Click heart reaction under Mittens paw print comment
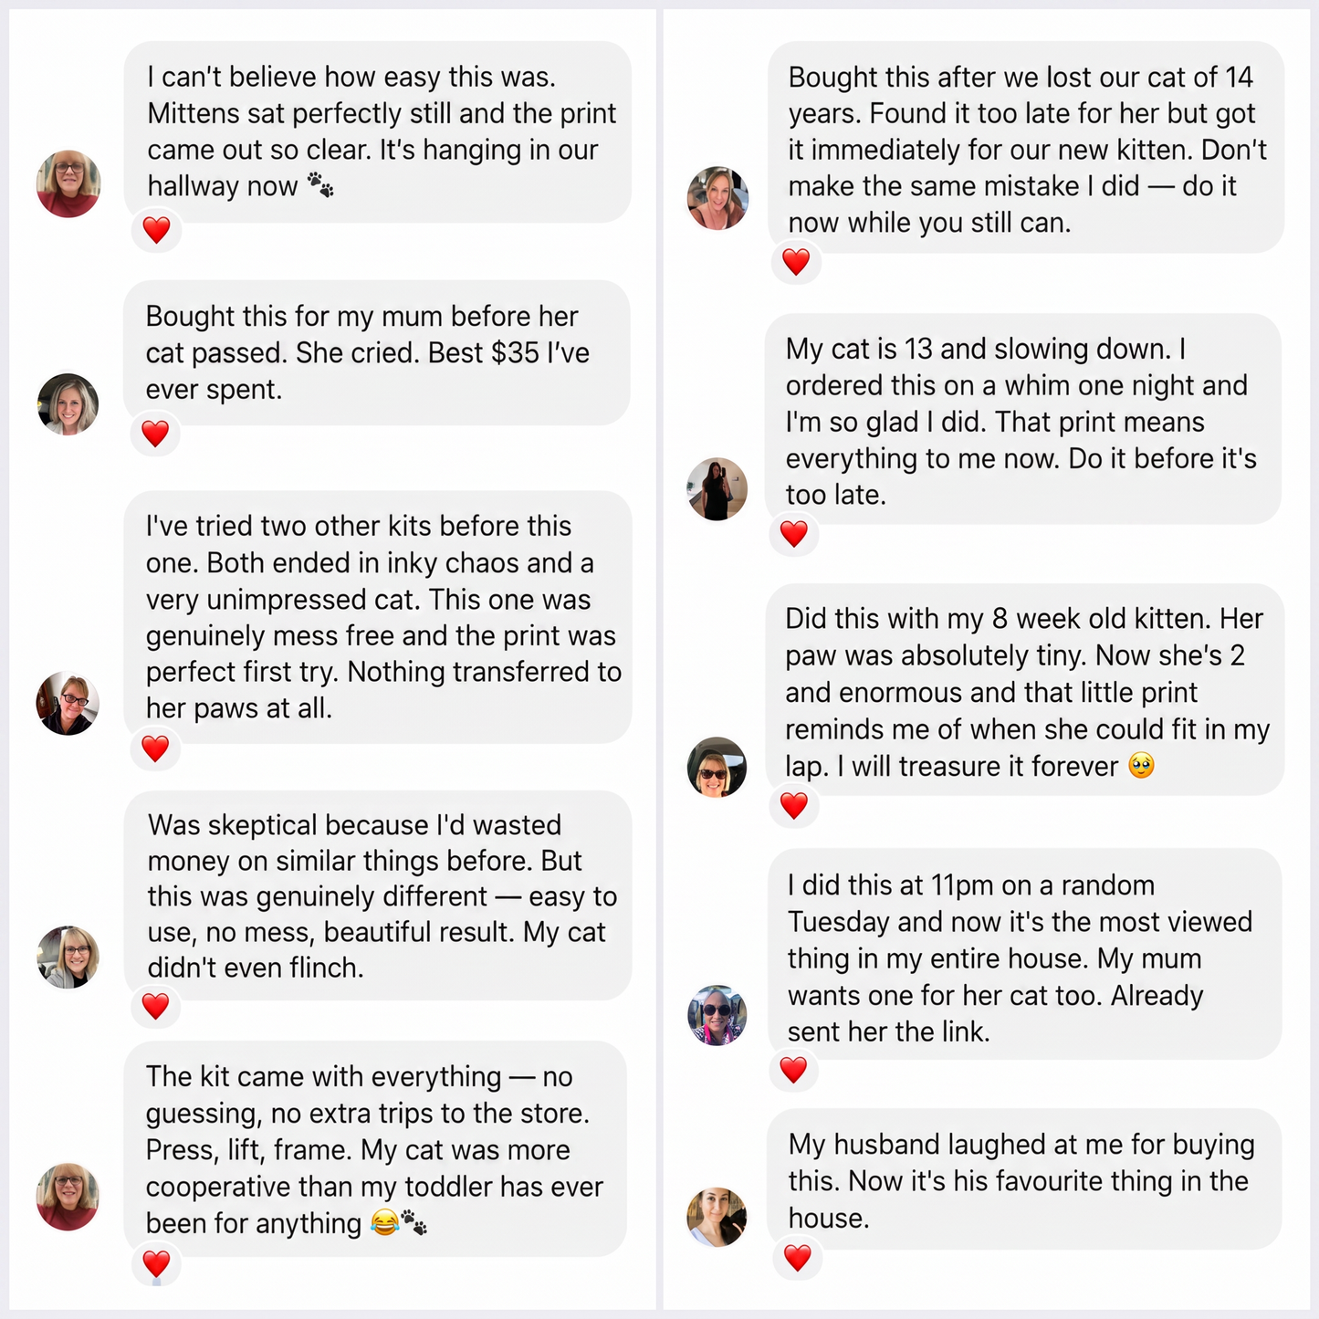The width and height of the screenshot is (1319, 1319). (157, 230)
